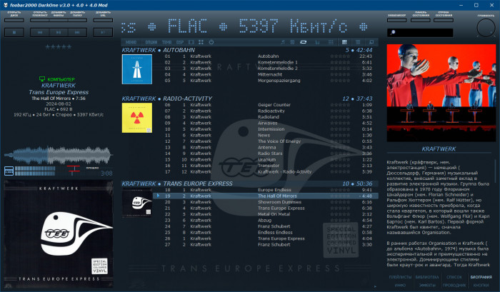The height and width of the screenshot is (292, 500).
Task: Click the rectangle window-mode toolbar icon
Action: [x=191, y=42]
